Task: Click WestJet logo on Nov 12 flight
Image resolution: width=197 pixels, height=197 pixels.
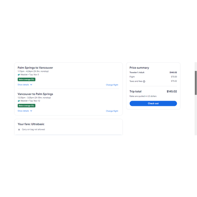Action: pyautogui.click(x=19, y=101)
